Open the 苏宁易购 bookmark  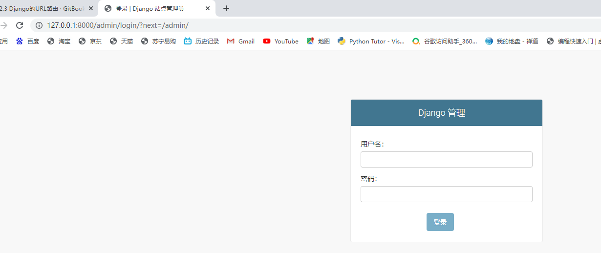point(159,42)
